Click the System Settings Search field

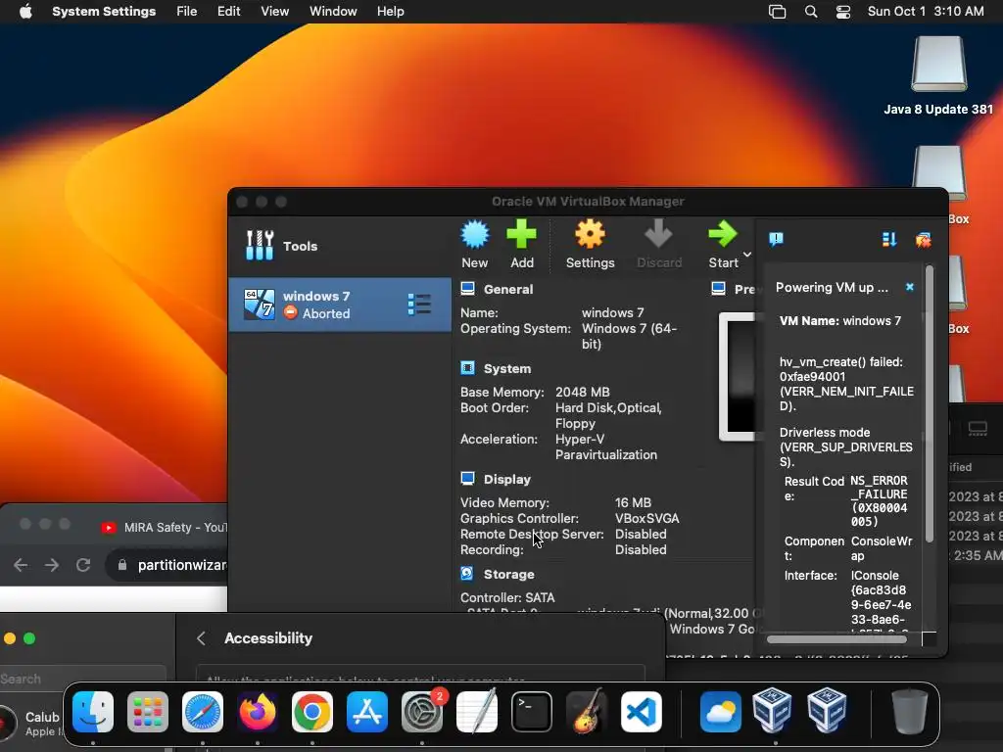(x=83, y=680)
